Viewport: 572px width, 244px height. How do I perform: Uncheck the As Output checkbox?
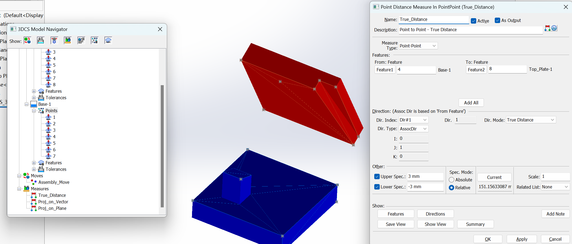pos(497,20)
